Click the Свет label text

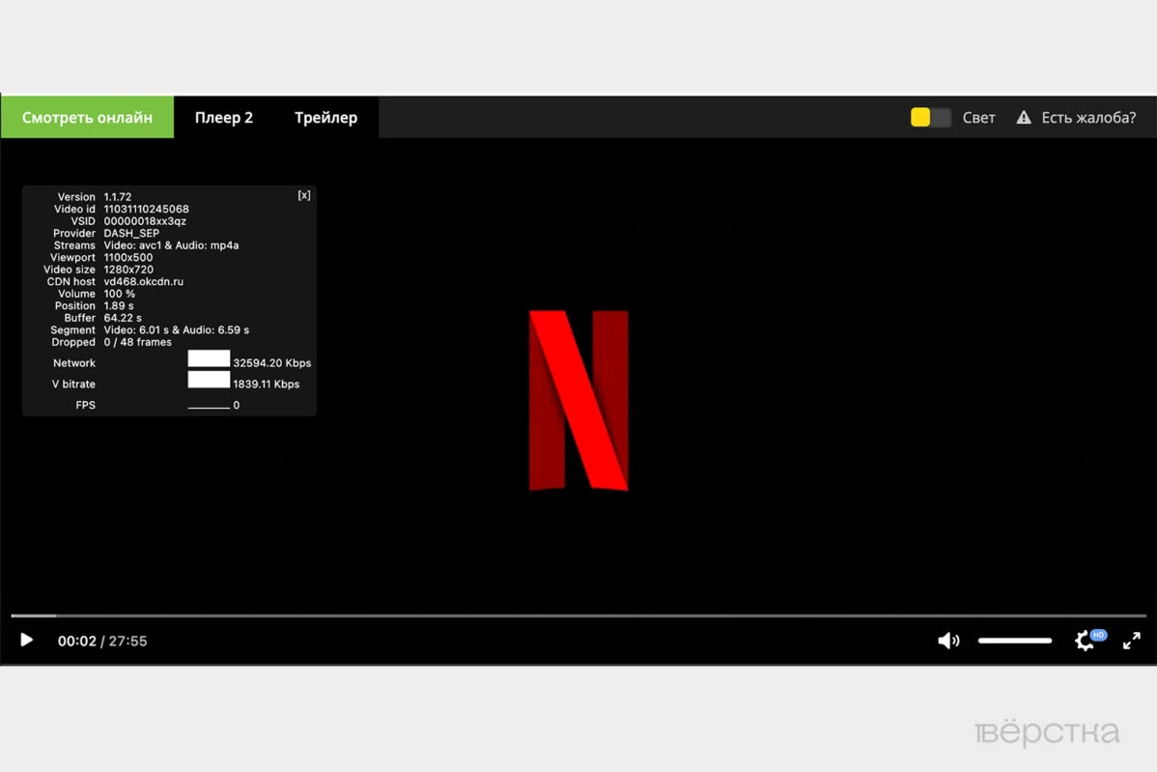[x=978, y=118]
